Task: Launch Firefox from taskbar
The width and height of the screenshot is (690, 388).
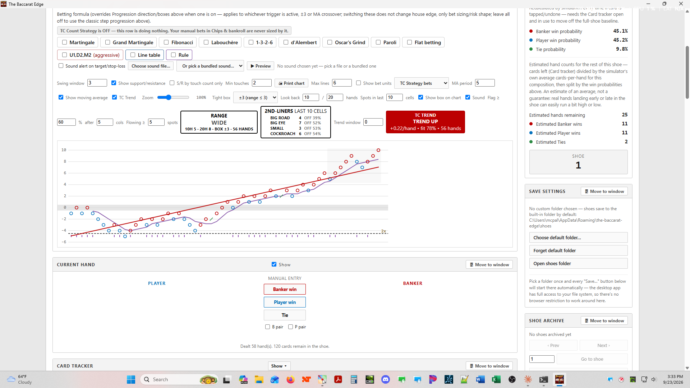Action: tap(290, 379)
